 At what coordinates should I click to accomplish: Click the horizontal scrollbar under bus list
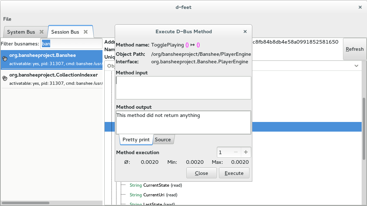pos(25,203)
